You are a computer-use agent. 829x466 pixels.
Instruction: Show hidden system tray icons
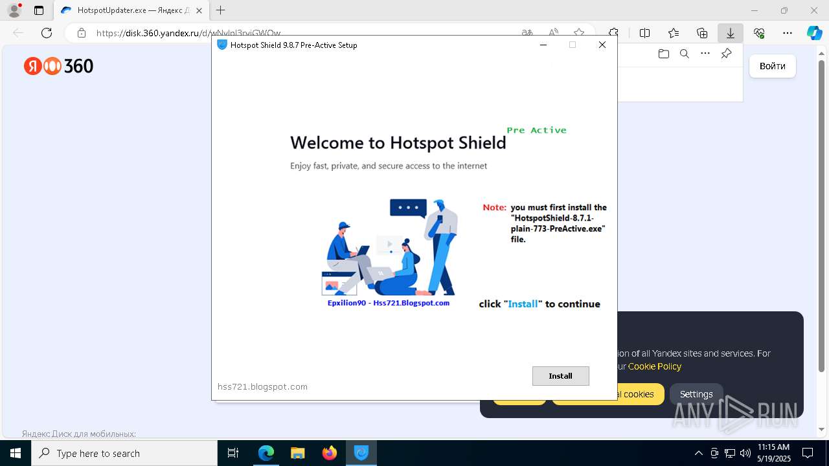pyautogui.click(x=698, y=453)
